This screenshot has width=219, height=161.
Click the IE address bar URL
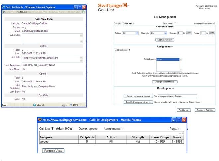(43, 12)
